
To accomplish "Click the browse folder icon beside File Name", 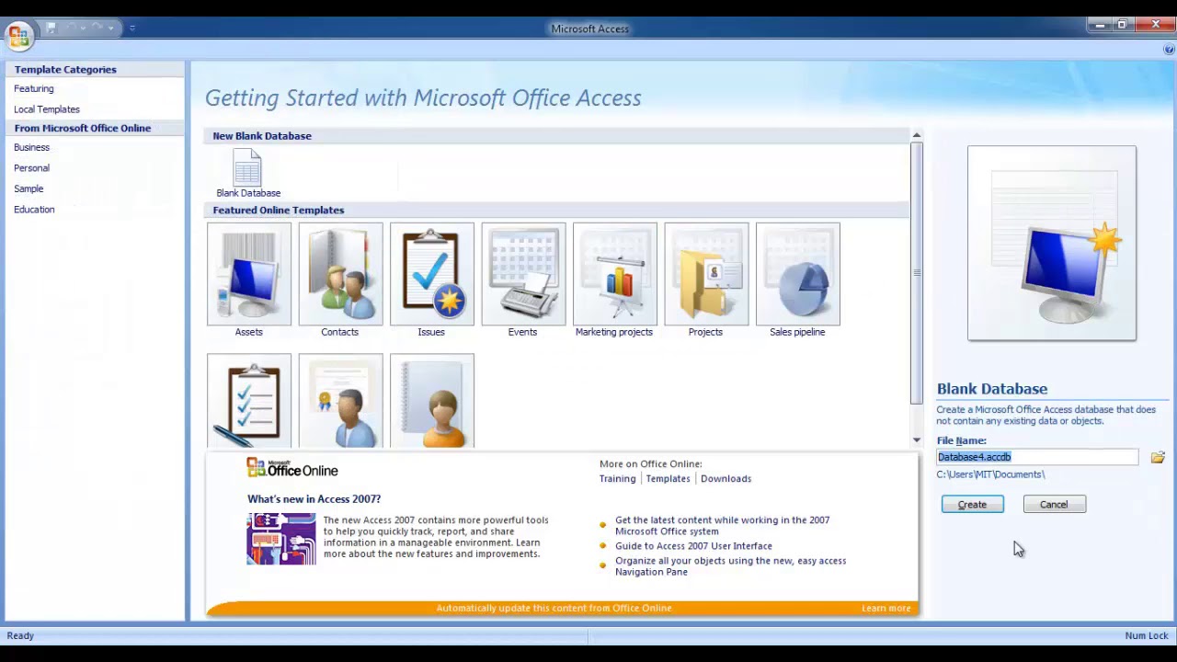I will point(1157,457).
